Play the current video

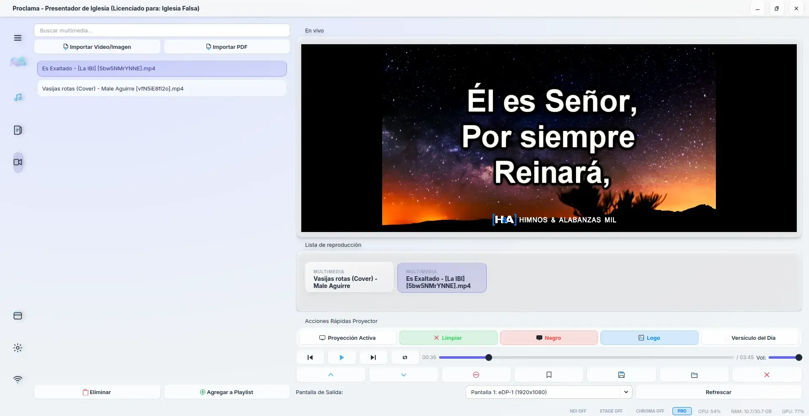click(342, 357)
